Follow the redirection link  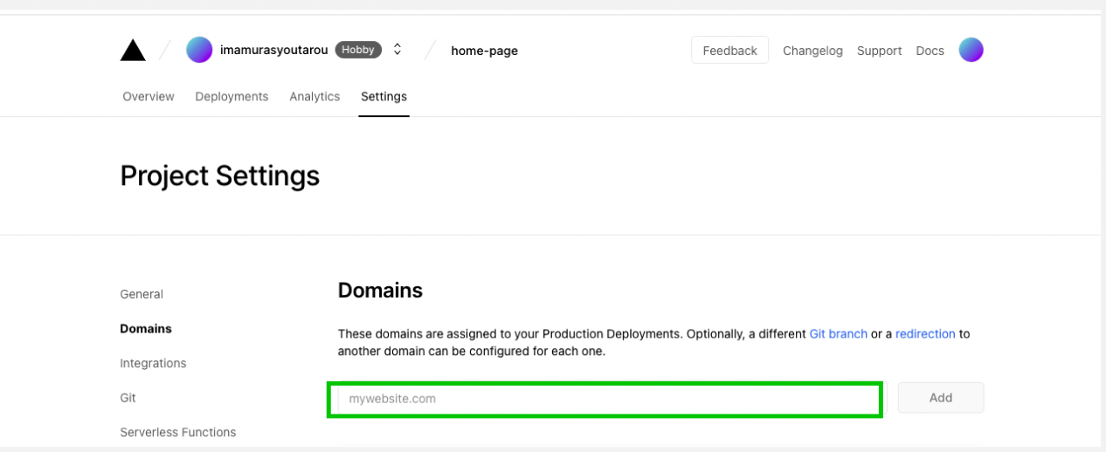925,334
